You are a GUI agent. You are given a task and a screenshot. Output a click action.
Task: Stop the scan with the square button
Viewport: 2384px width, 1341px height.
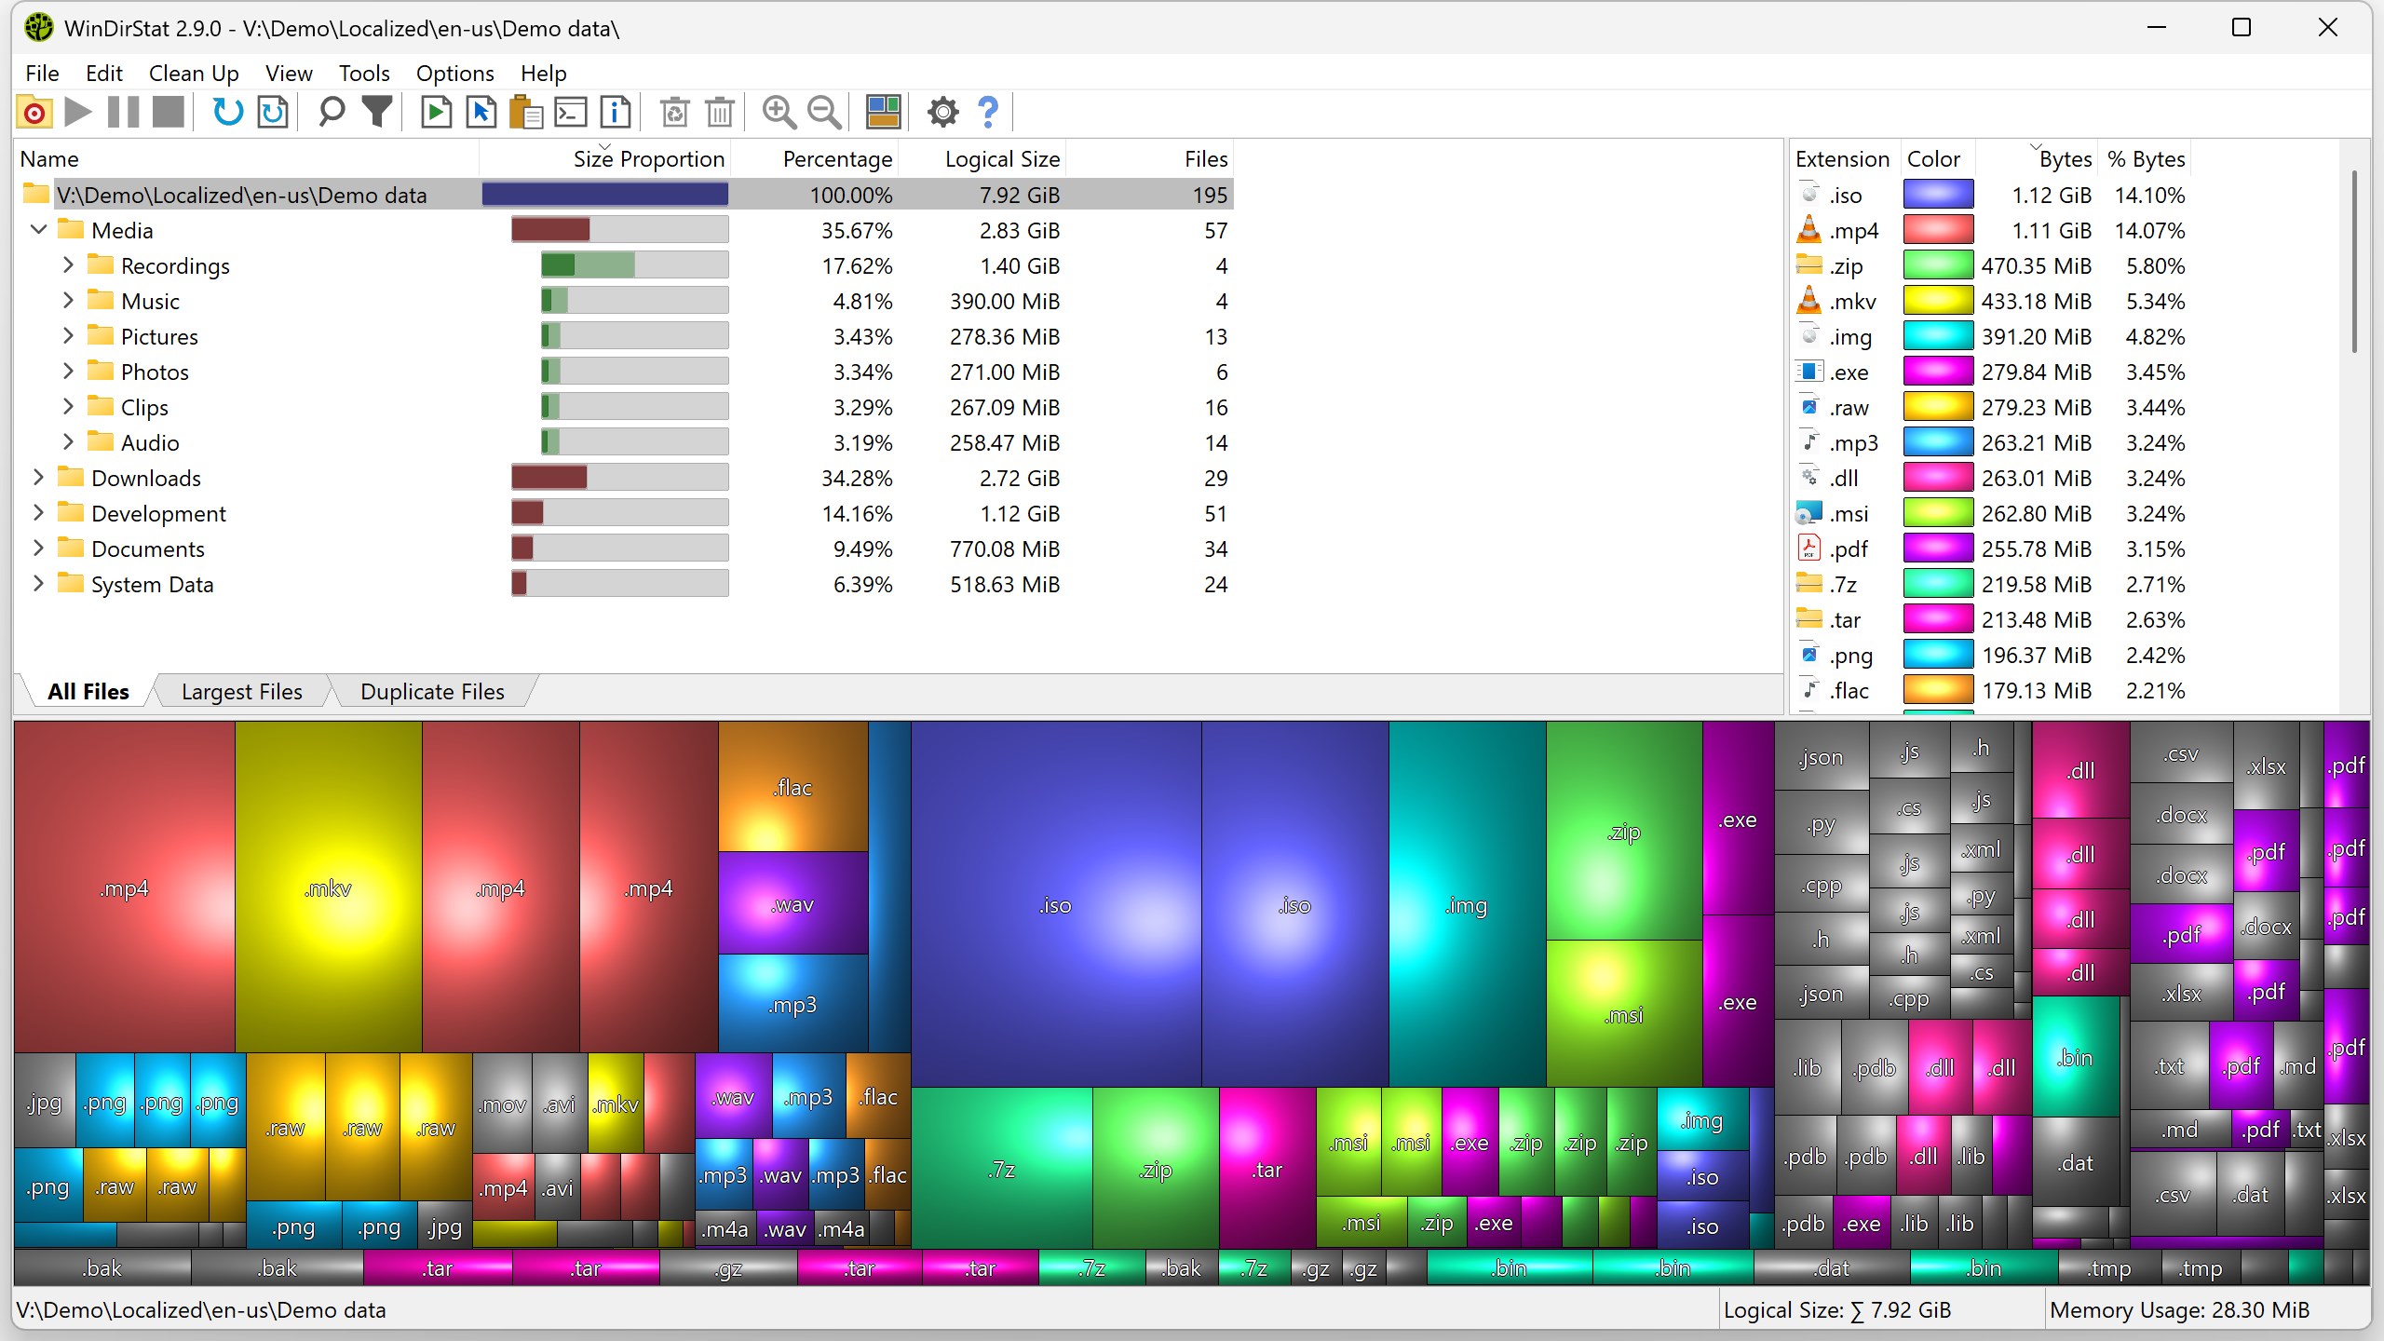click(169, 113)
